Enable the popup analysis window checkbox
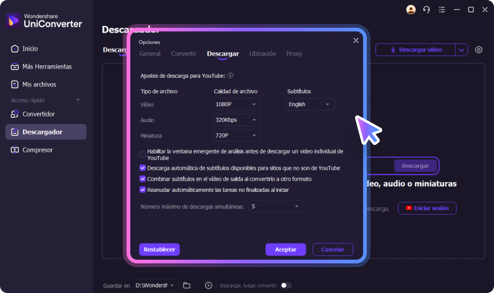The height and width of the screenshot is (293, 494). (143, 154)
